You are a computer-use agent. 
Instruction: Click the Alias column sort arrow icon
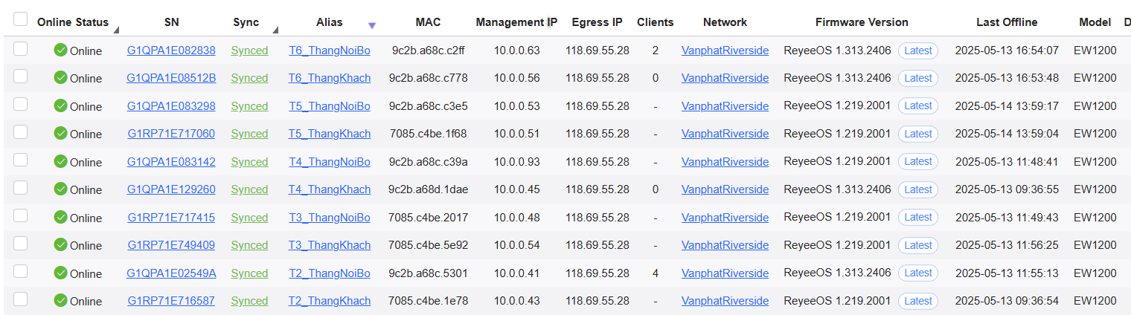(x=372, y=26)
